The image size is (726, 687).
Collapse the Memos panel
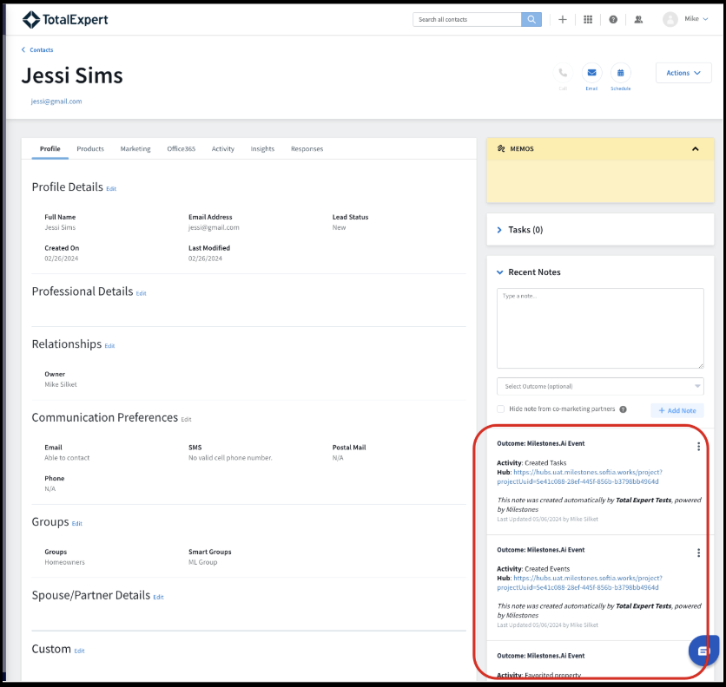click(695, 149)
